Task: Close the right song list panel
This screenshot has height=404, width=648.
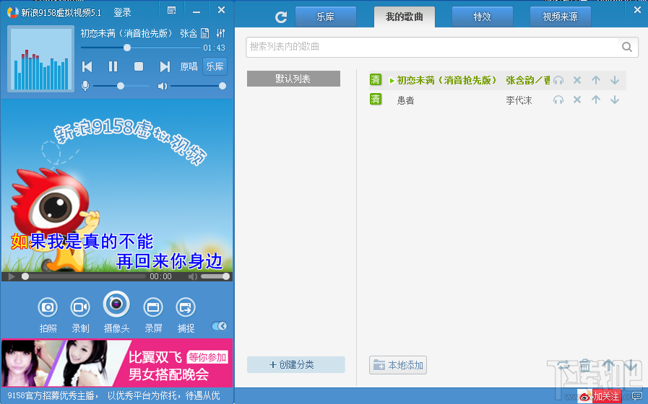Action: click(638, 9)
